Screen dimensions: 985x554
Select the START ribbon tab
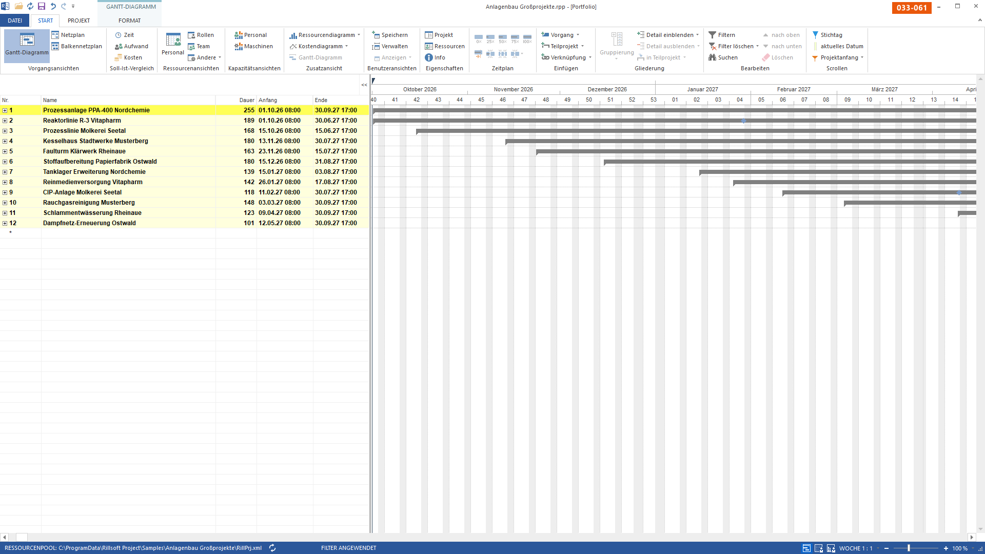pyautogui.click(x=45, y=21)
